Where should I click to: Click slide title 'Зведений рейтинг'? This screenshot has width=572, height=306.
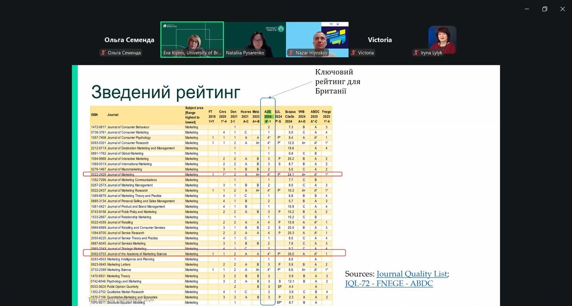pos(166,92)
